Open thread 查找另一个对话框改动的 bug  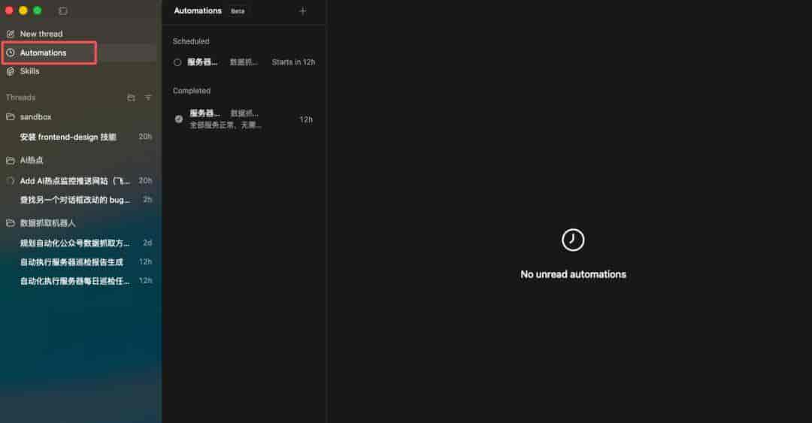[x=80, y=200]
